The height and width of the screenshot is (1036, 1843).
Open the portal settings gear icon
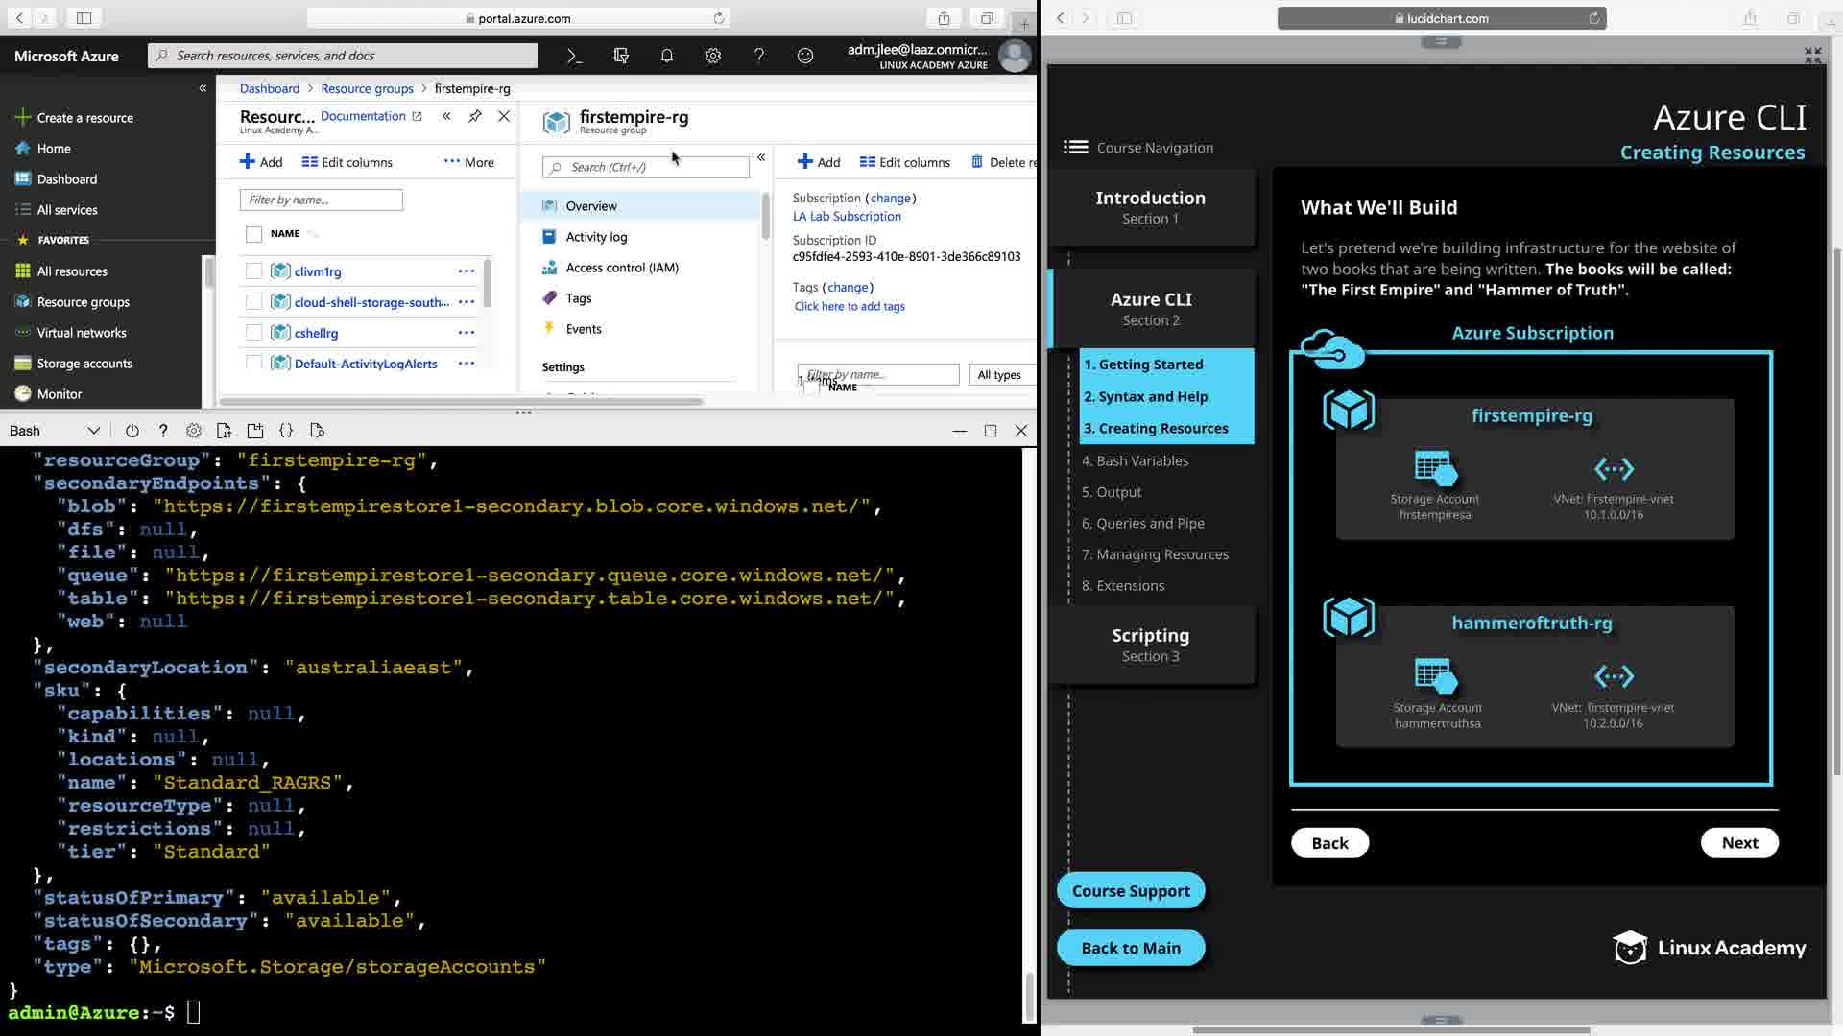pos(712,56)
